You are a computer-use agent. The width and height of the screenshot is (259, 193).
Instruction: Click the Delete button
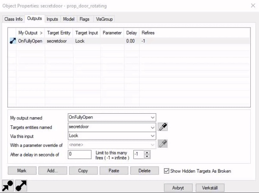[x=145, y=171]
